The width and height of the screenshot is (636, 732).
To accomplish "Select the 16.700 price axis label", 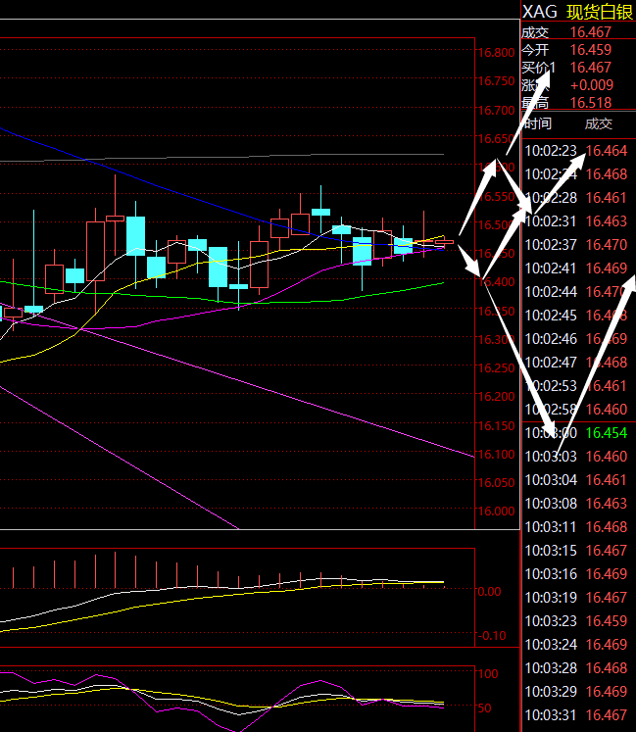I will (496, 110).
